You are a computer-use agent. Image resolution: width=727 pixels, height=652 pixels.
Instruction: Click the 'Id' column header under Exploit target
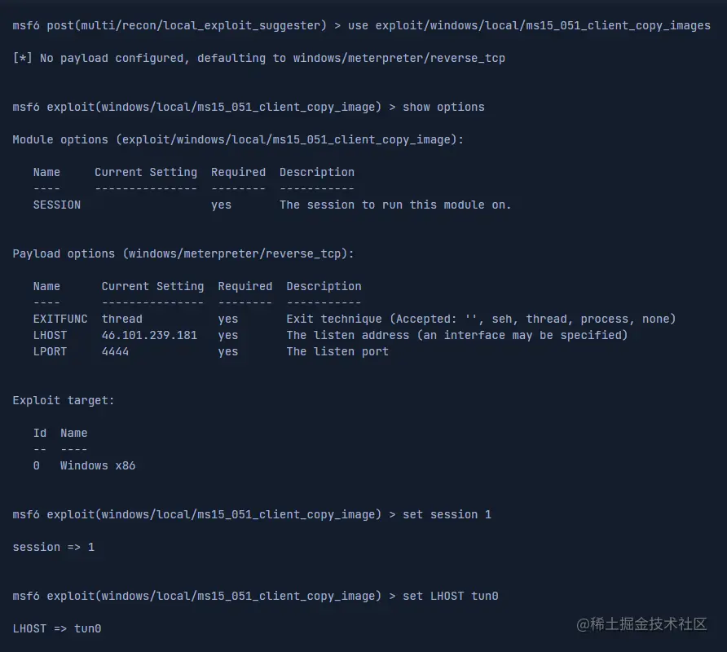point(40,433)
